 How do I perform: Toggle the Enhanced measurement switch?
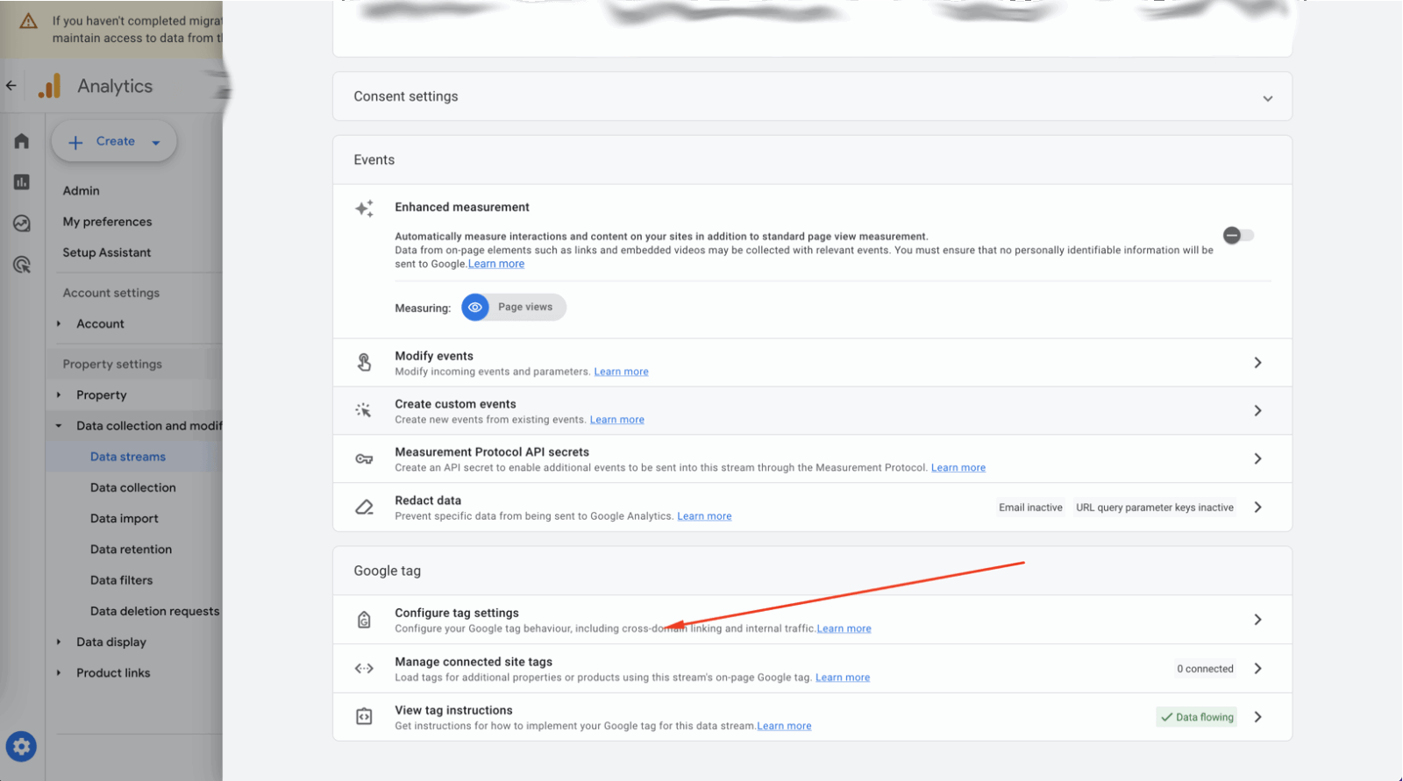1238,235
